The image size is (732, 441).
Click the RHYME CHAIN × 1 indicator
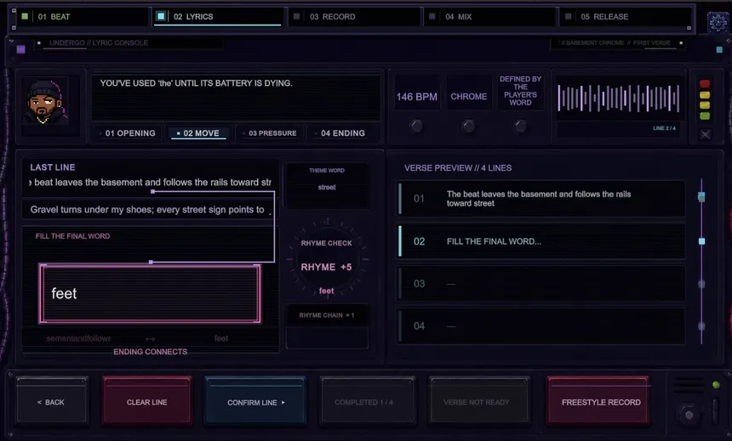[327, 315]
